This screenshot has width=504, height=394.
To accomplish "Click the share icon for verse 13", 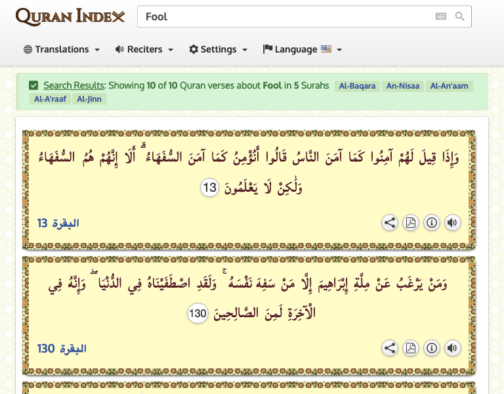I will (x=390, y=223).
